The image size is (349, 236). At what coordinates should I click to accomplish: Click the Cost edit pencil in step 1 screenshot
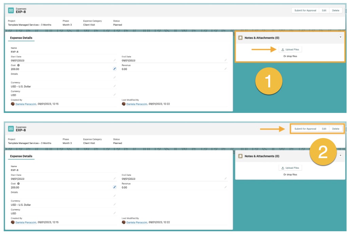(x=114, y=69)
